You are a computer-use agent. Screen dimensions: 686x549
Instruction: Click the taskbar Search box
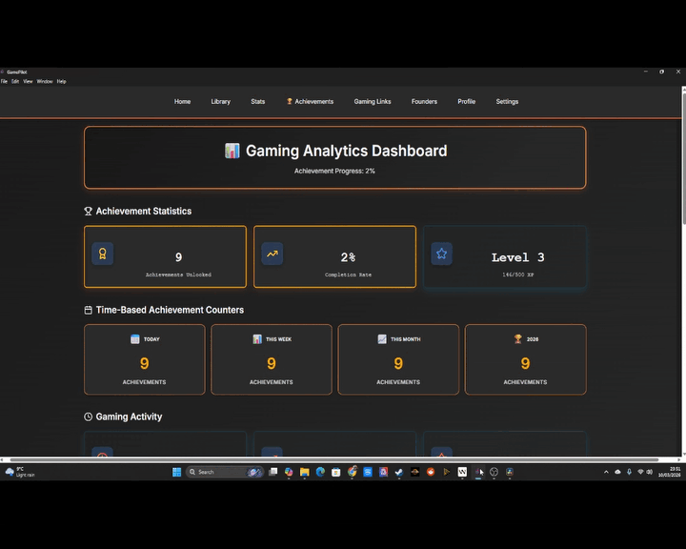pos(216,472)
